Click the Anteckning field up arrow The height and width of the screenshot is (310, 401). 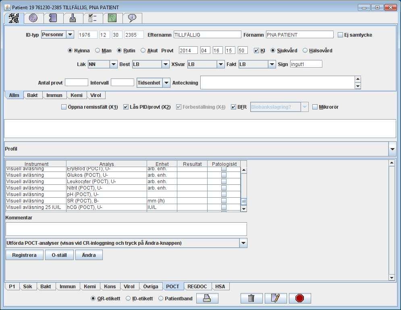[x=358, y=79]
